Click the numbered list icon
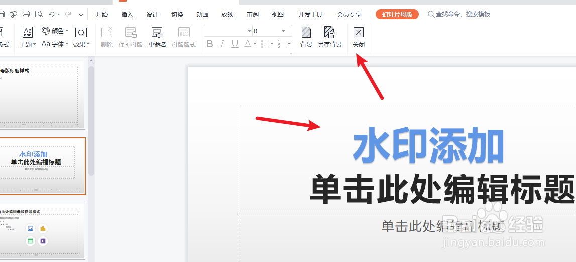Viewport: 576px width, 262px height. point(282,44)
